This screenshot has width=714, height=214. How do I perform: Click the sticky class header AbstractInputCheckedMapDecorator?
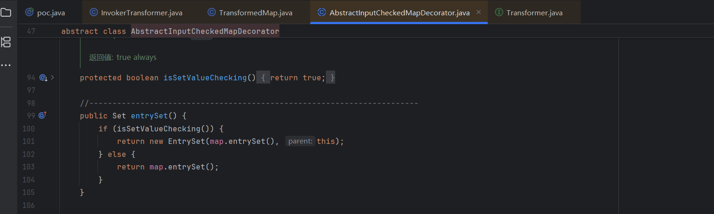click(205, 32)
